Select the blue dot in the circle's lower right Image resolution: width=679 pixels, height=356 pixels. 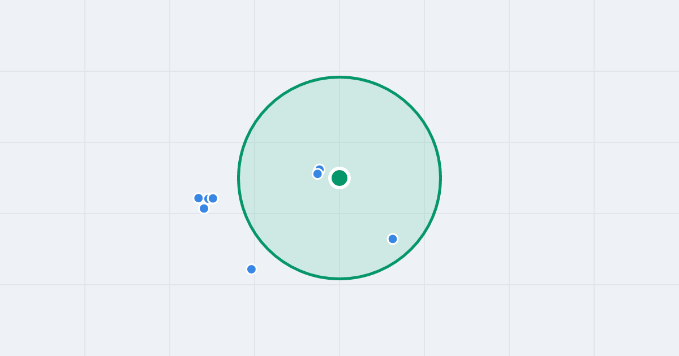click(x=393, y=239)
